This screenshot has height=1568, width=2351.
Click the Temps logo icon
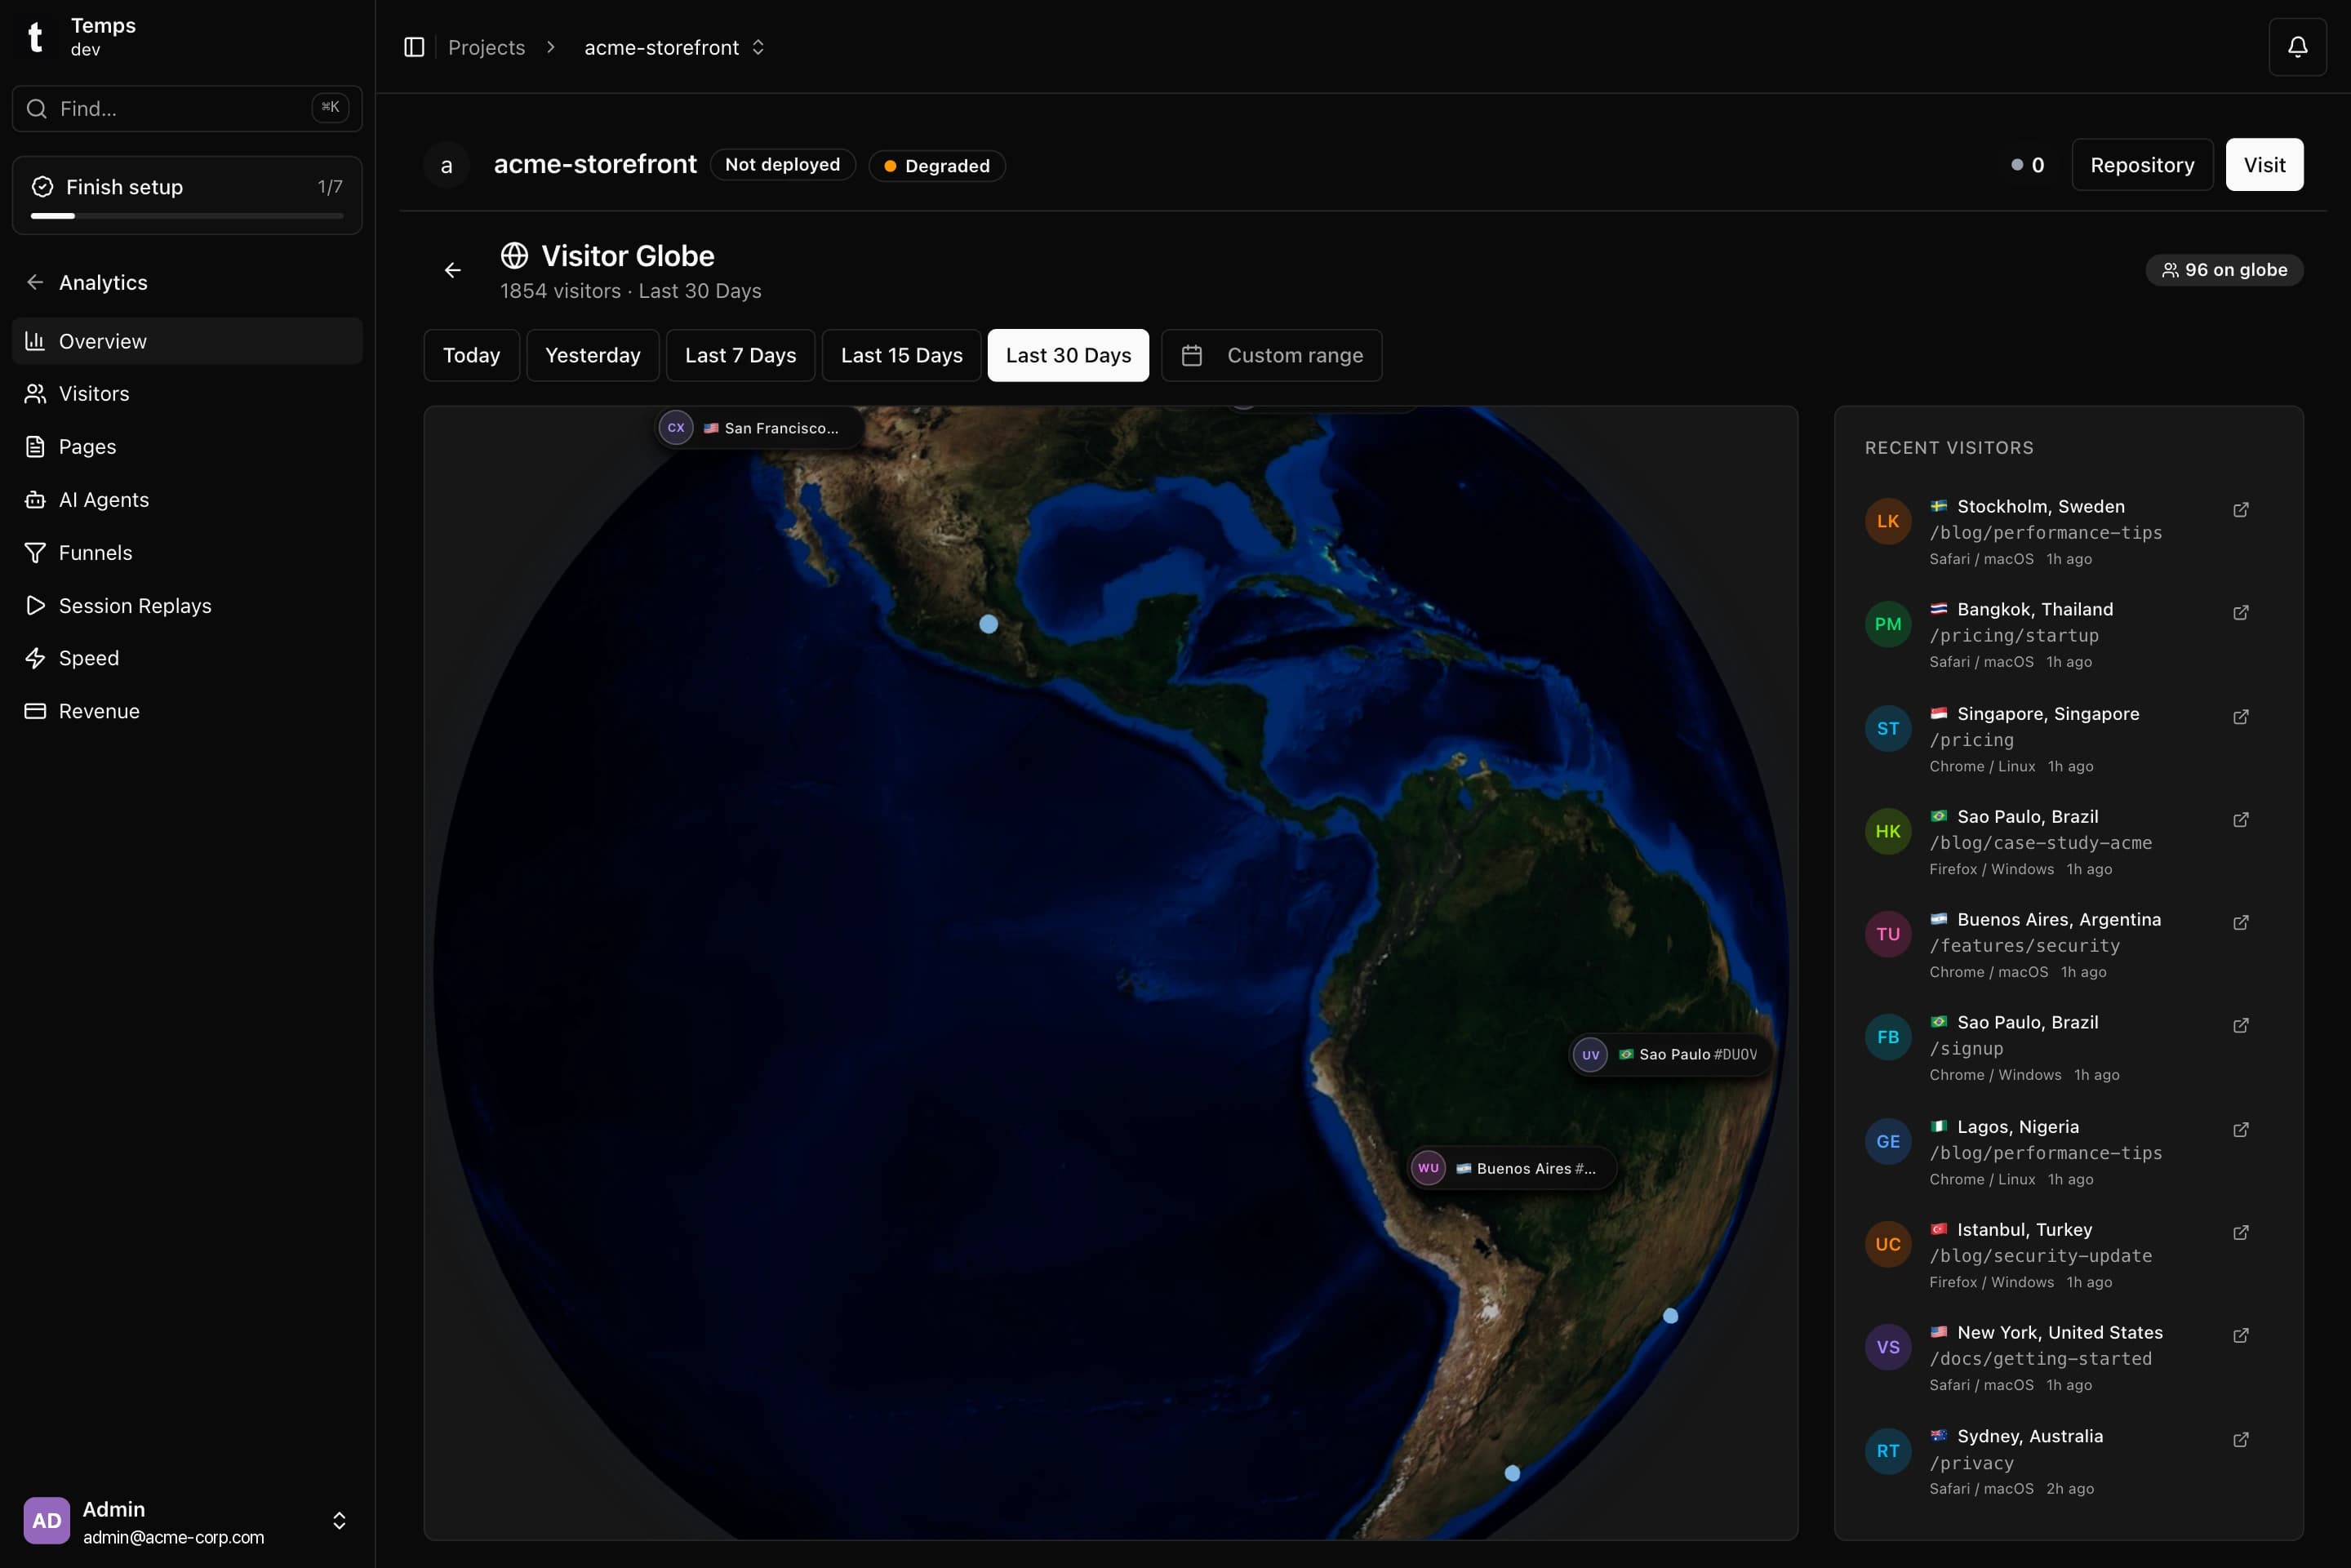36,37
